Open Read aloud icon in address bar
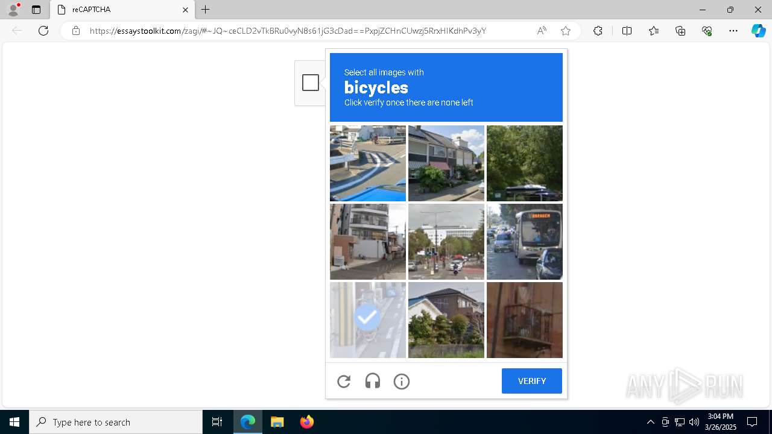The height and width of the screenshot is (434, 772). click(542, 31)
